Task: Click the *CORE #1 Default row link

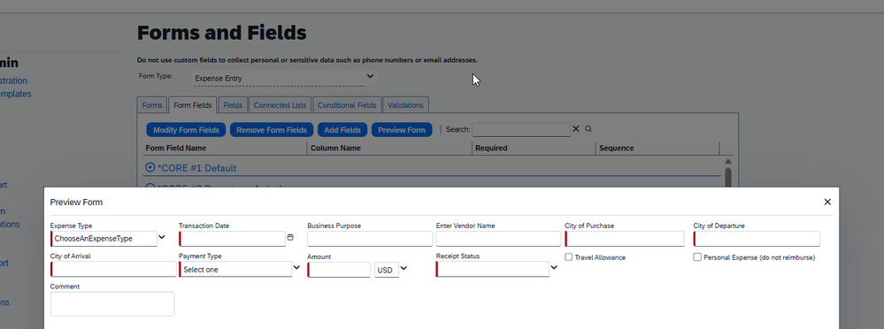Action: [196, 168]
